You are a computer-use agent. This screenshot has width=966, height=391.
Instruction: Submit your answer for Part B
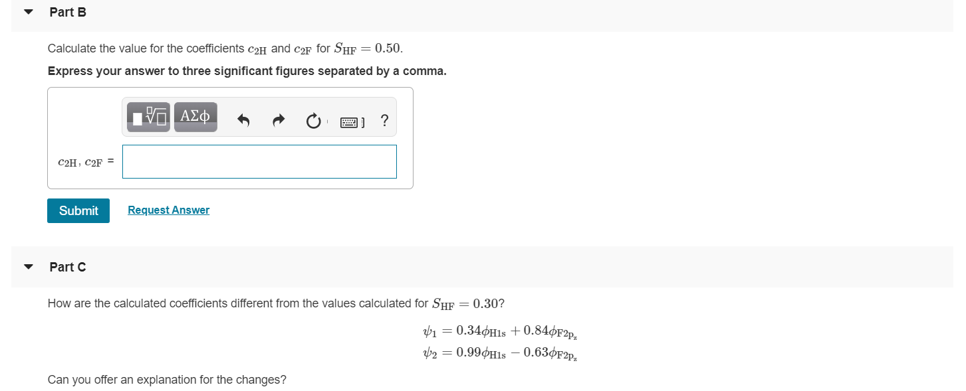coord(78,210)
